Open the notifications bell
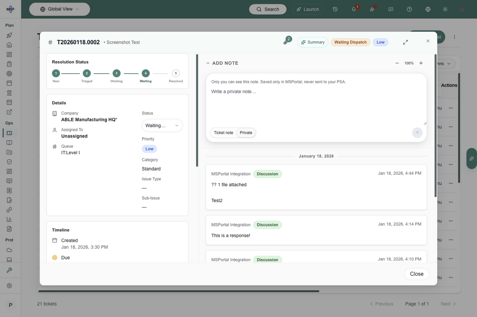 point(354,9)
